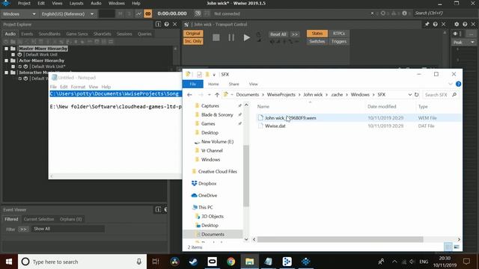Open the address bar history dropdown
Viewport: 479px width, 269px height.
coord(409,95)
